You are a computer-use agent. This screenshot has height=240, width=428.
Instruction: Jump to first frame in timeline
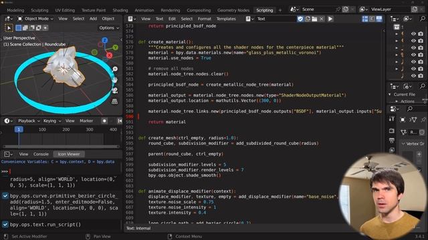tap(120, 121)
